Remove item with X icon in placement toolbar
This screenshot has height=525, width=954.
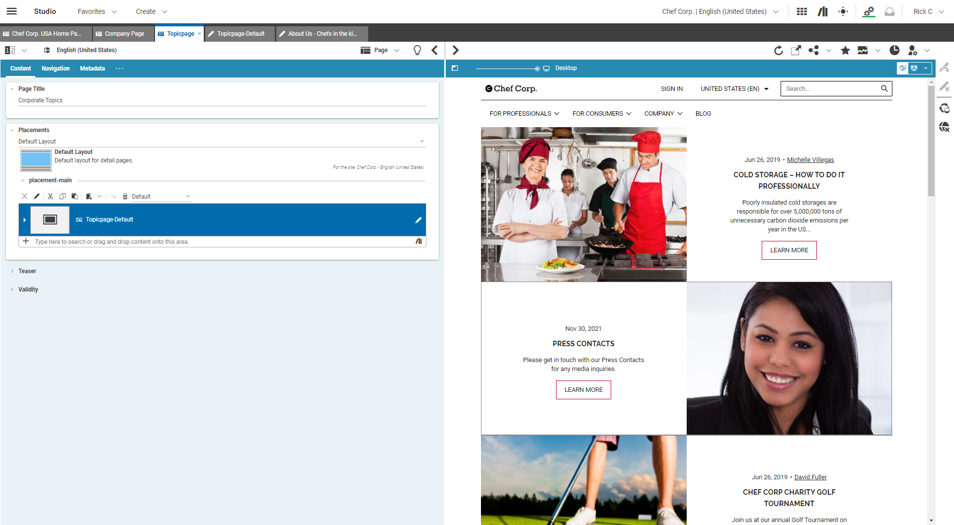point(24,196)
